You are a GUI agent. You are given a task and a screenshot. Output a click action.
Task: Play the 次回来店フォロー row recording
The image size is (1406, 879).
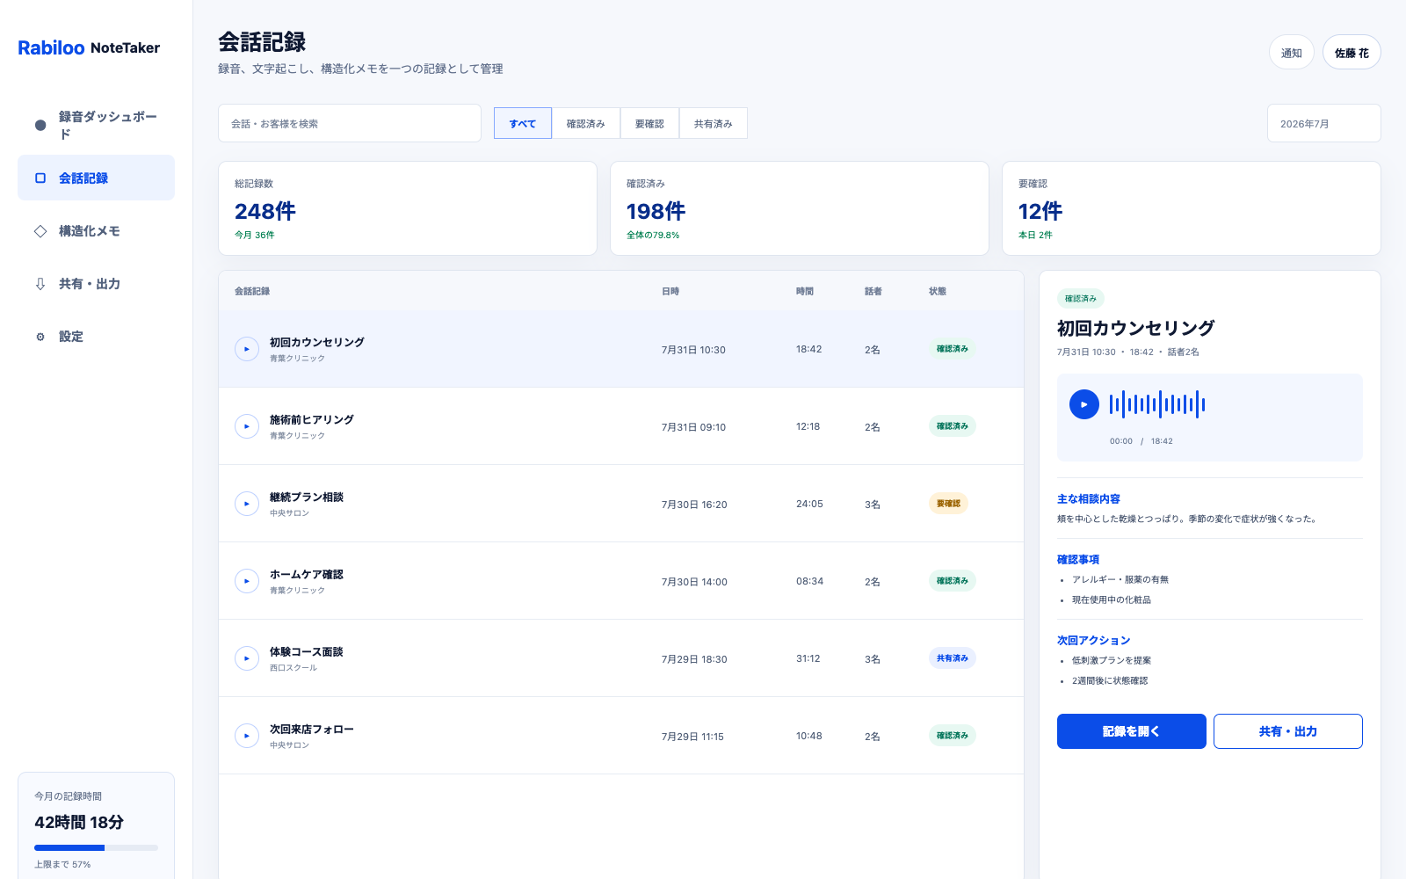tap(247, 736)
